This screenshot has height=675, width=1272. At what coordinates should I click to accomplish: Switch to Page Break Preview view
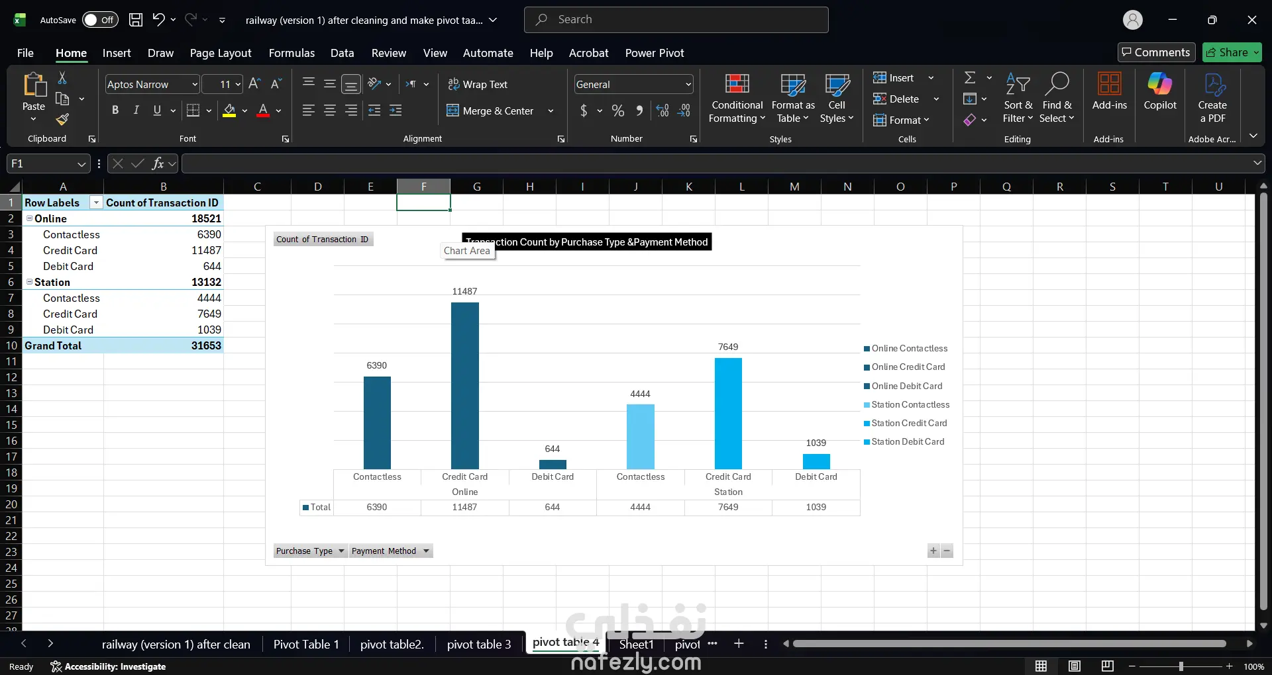point(1107,666)
